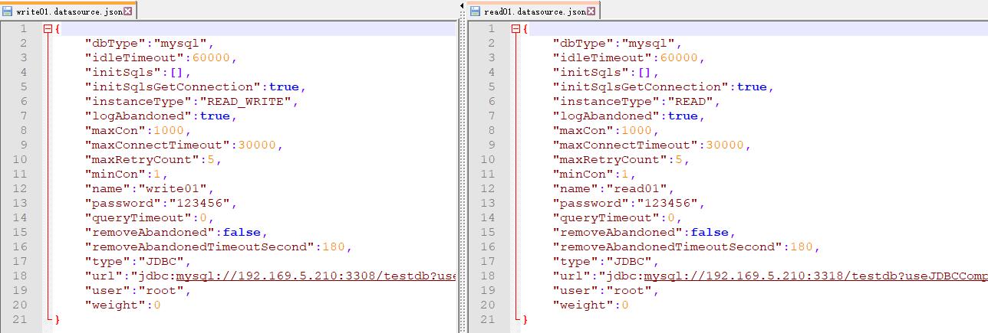The height and width of the screenshot is (333, 988).
Task: Click the vertical divider between the editor panes
Action: (x=463, y=168)
